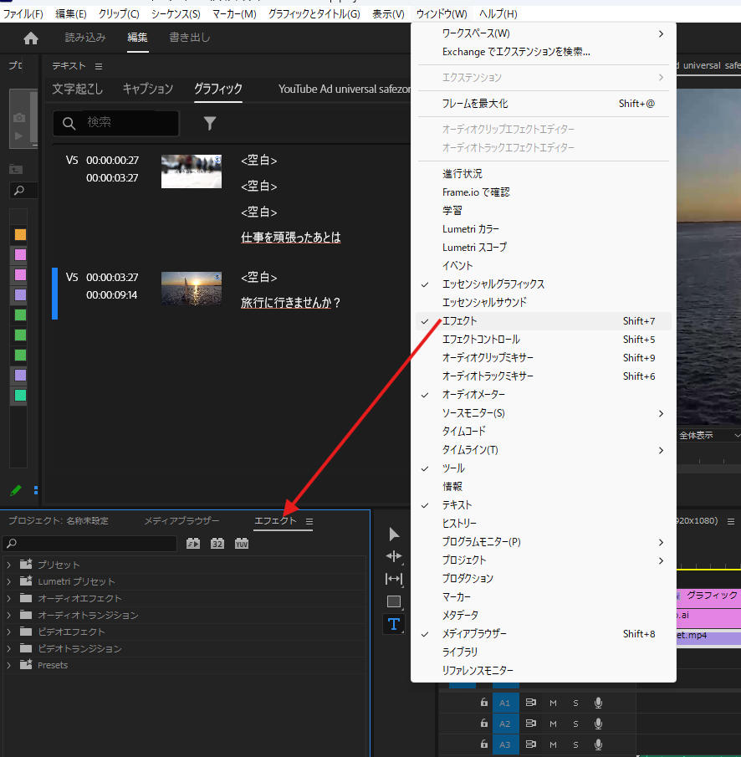The width and height of the screenshot is (741, 757).
Task: Expand the オーディオトランジション folder
Action: point(9,615)
